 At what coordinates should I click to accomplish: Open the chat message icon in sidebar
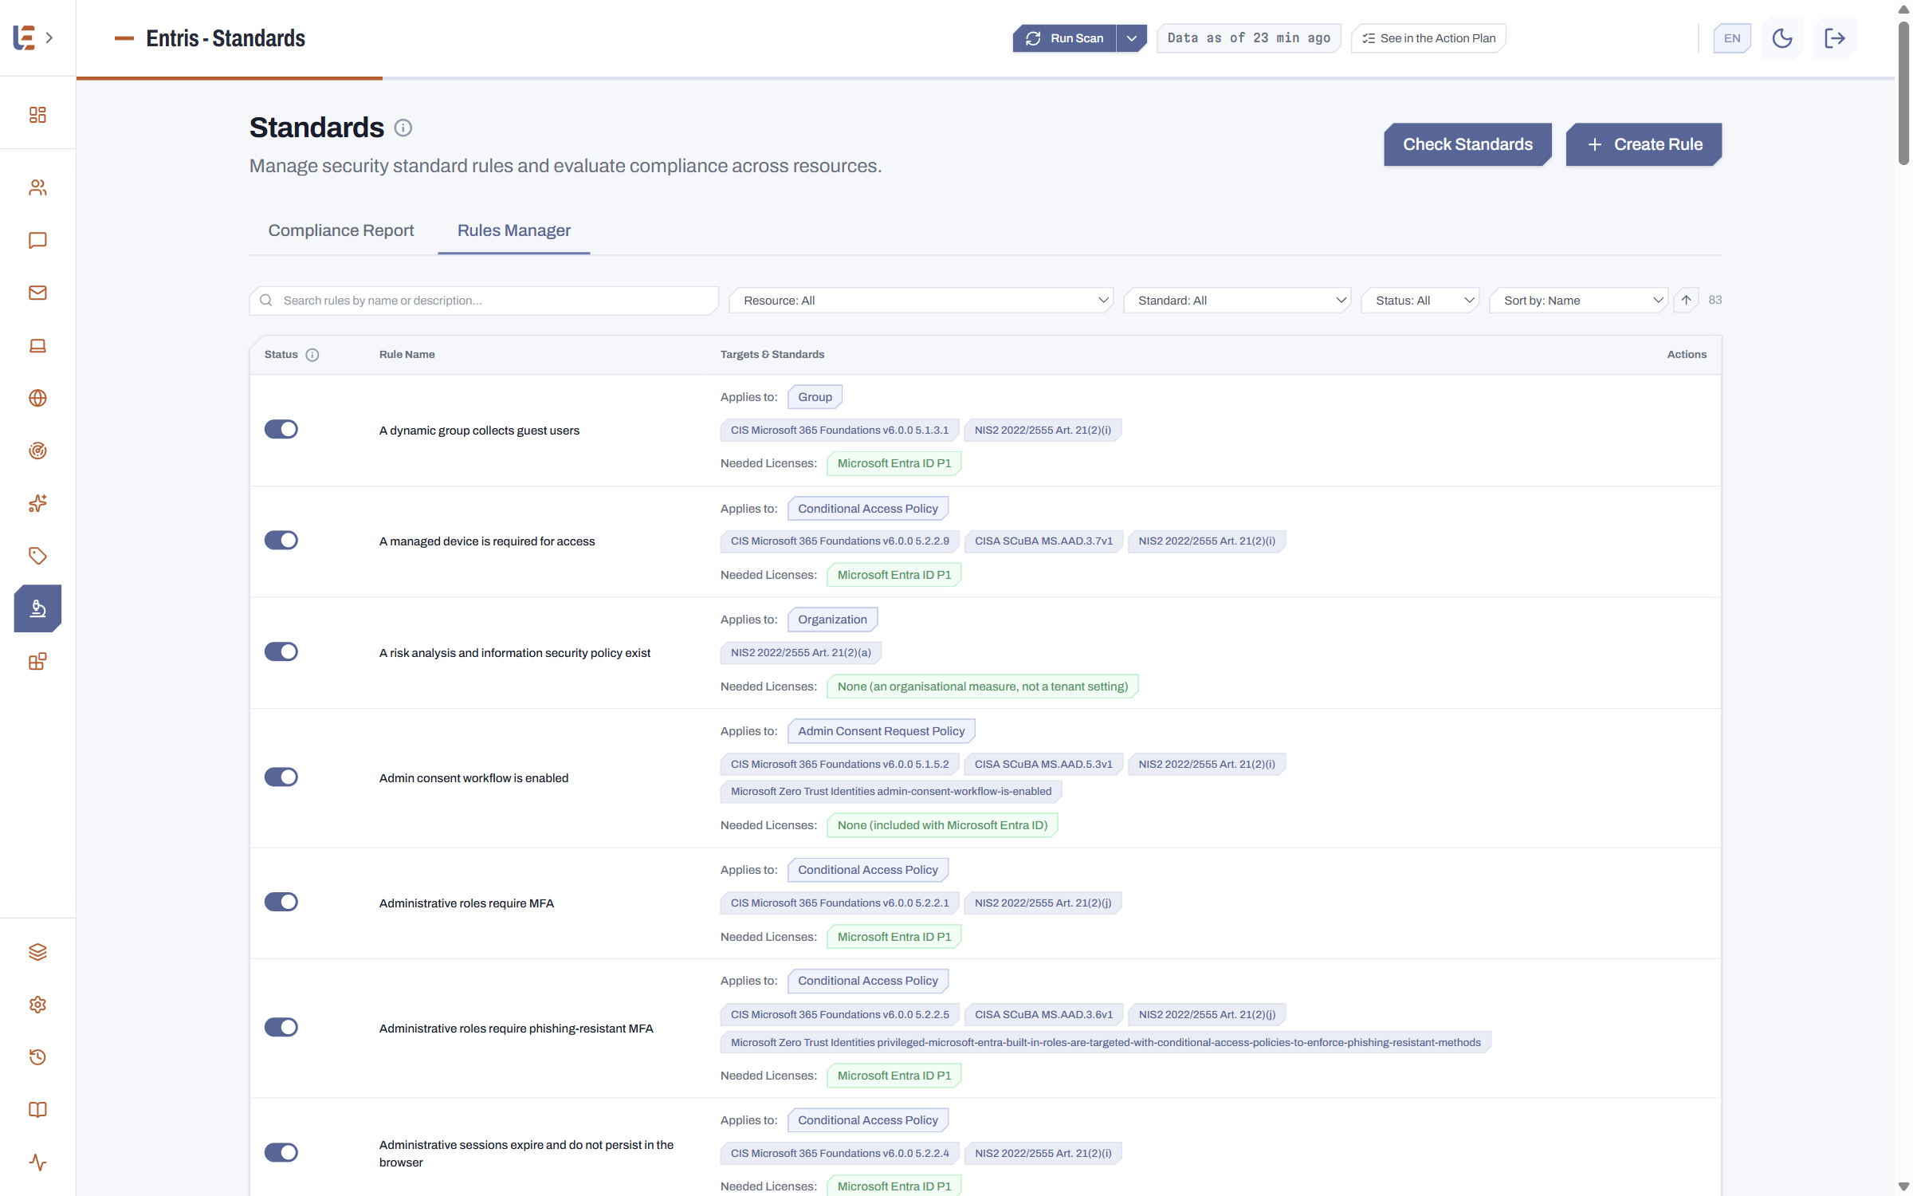pos(37,240)
